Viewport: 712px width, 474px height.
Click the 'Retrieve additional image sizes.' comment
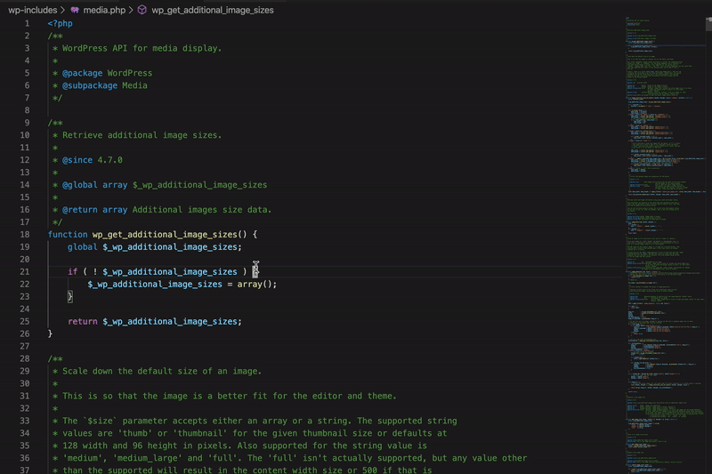coord(142,135)
